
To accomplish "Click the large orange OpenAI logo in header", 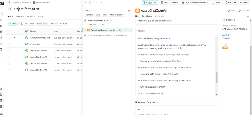I will coord(137,11).
